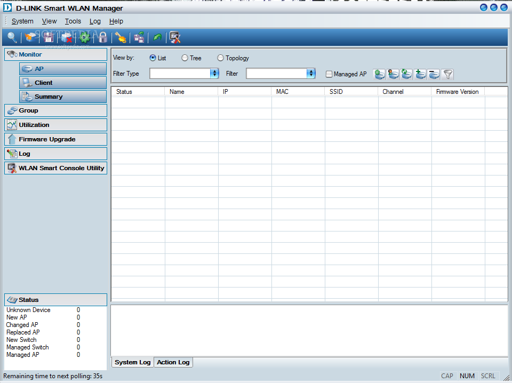Click the Managed AP status entry in Status list
The width and height of the screenshot is (512, 383).
(22, 355)
